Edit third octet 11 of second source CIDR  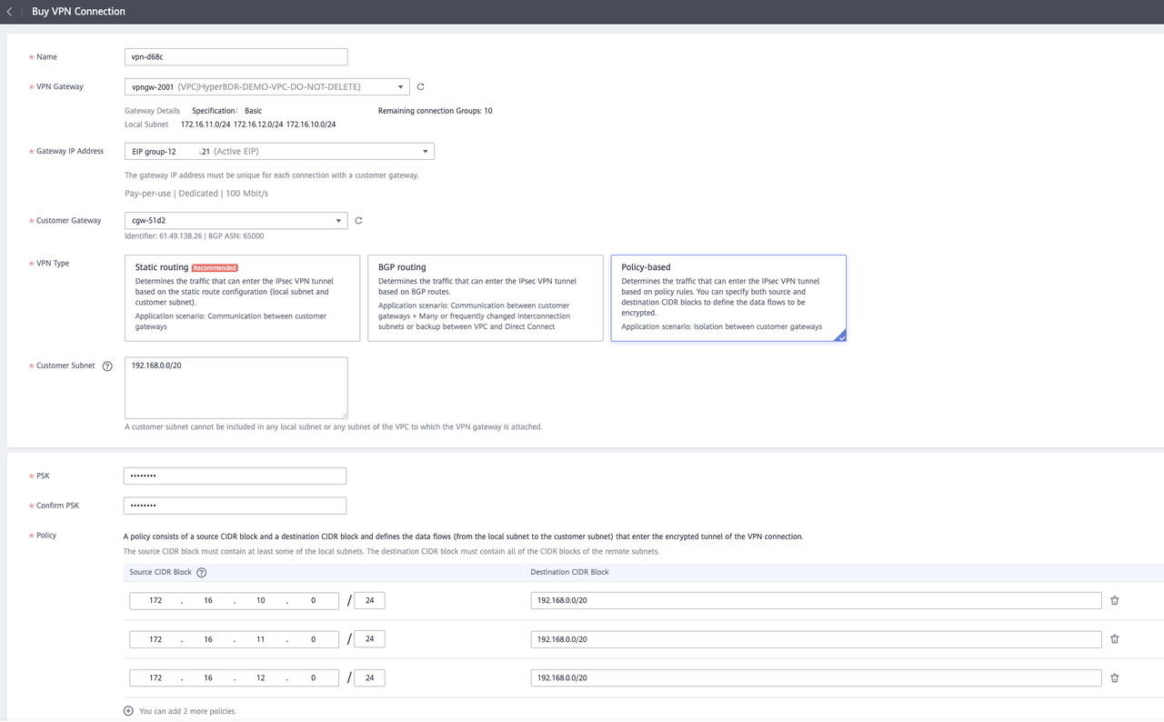[260, 639]
